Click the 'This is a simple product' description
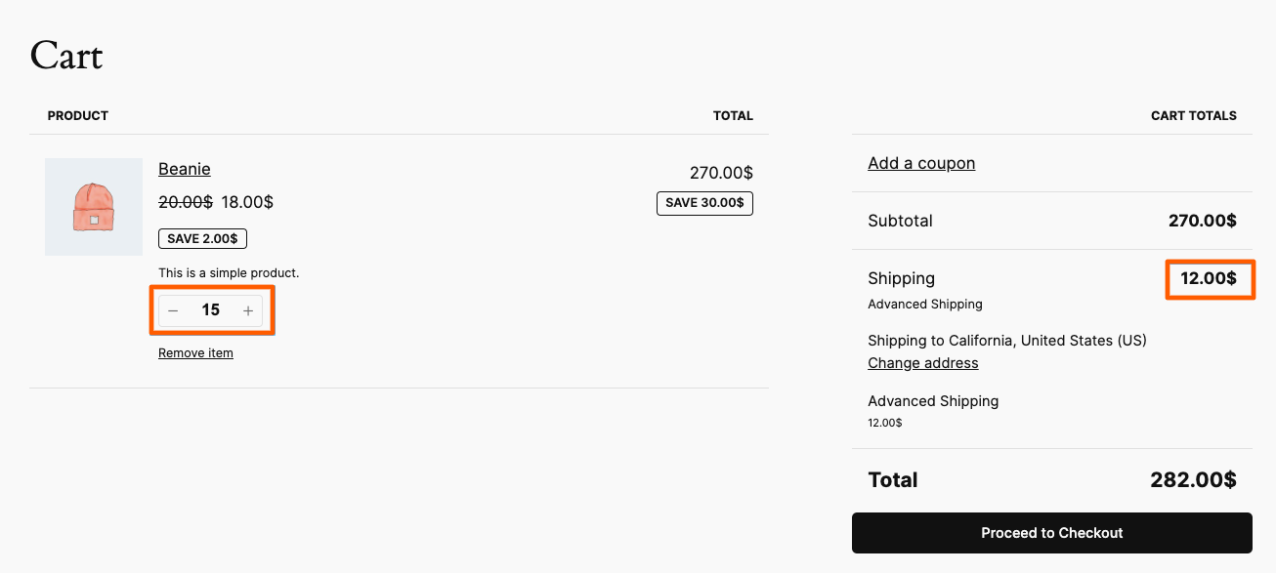This screenshot has height=573, width=1276. (x=229, y=273)
